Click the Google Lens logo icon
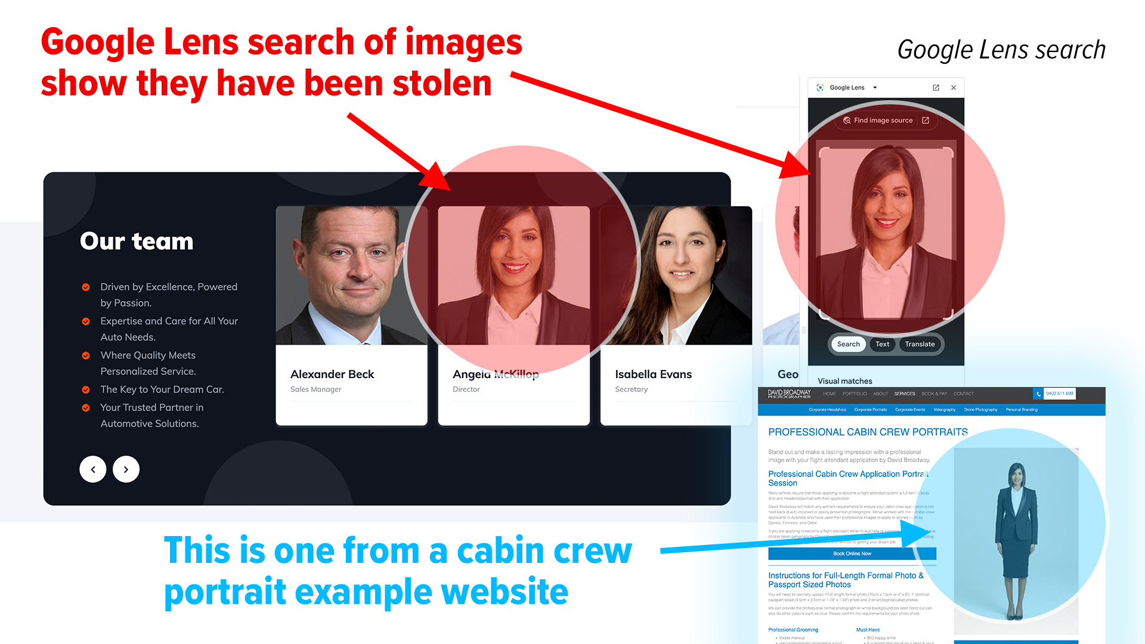 pos(820,87)
